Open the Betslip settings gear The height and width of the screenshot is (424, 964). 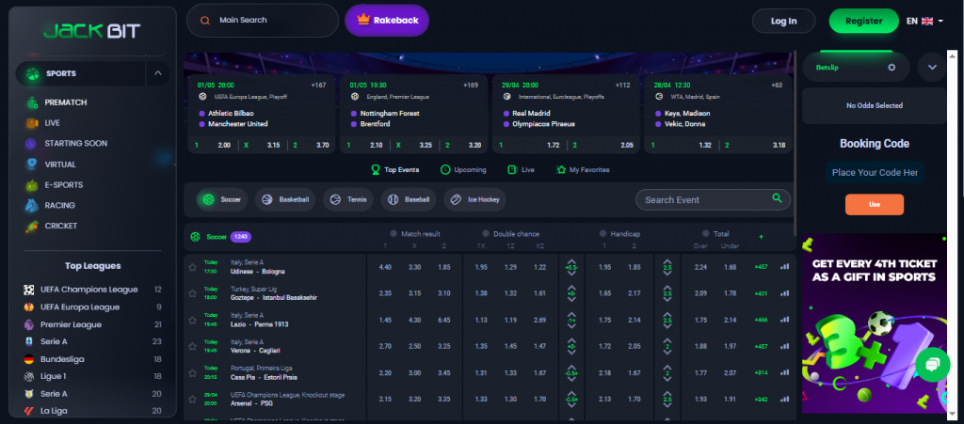pyautogui.click(x=892, y=68)
